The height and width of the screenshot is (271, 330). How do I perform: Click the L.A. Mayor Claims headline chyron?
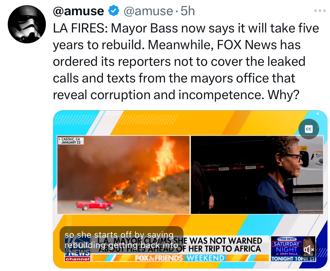click(x=180, y=245)
